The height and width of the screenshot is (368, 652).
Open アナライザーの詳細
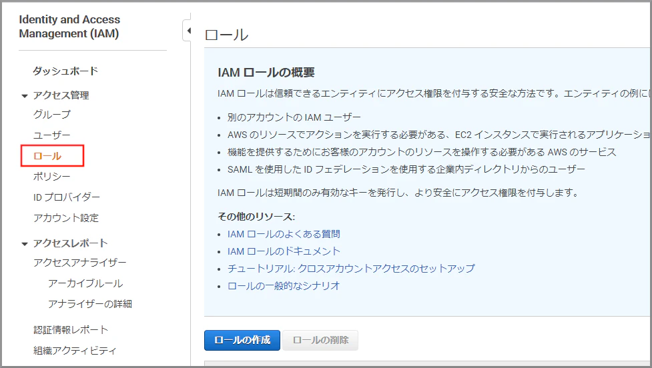[x=90, y=304]
